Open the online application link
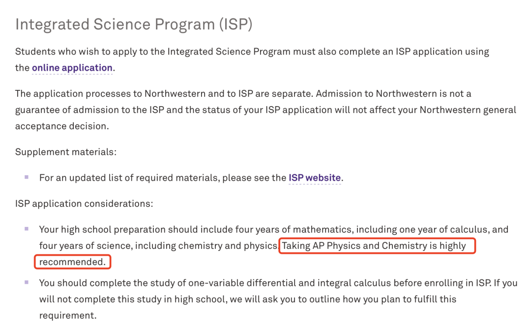This screenshot has height=327, width=531. (72, 68)
